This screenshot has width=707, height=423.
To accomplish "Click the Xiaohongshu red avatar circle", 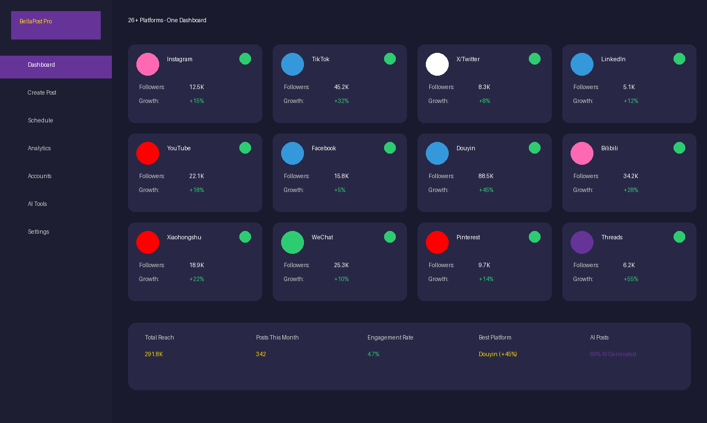I will click(x=148, y=242).
